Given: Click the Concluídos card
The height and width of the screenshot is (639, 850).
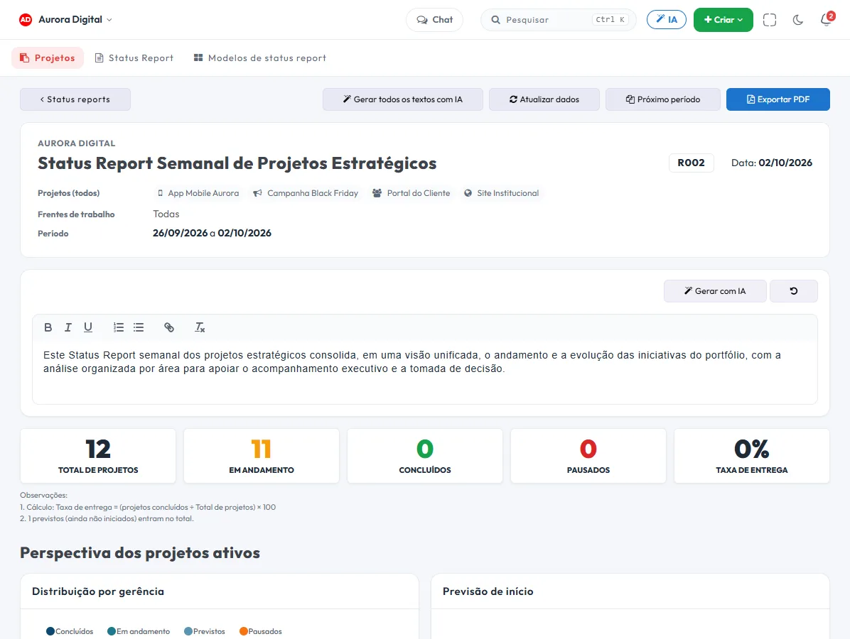Looking at the screenshot, I should pyautogui.click(x=425, y=456).
